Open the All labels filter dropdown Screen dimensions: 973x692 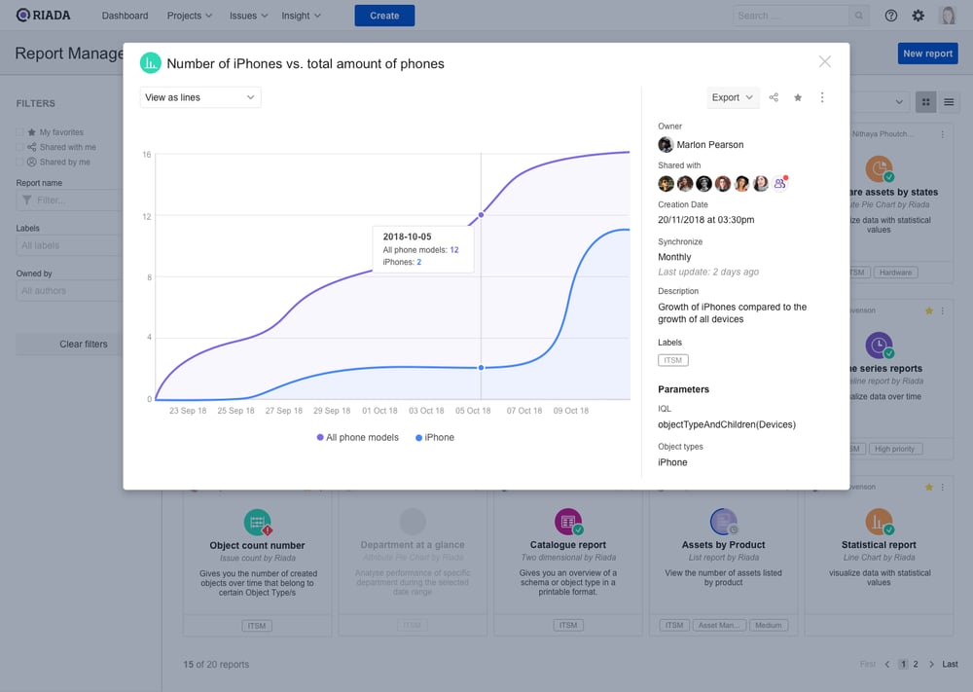pos(69,246)
